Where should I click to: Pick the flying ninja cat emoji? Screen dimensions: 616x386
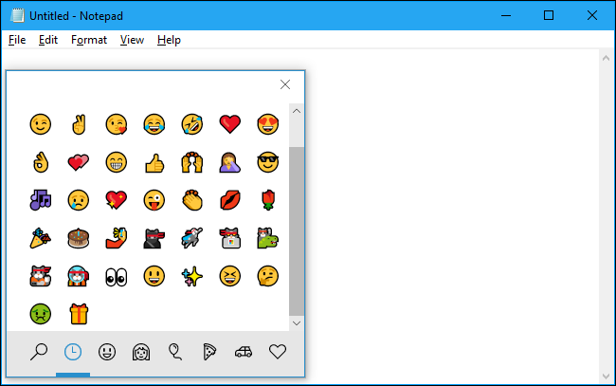click(x=192, y=238)
